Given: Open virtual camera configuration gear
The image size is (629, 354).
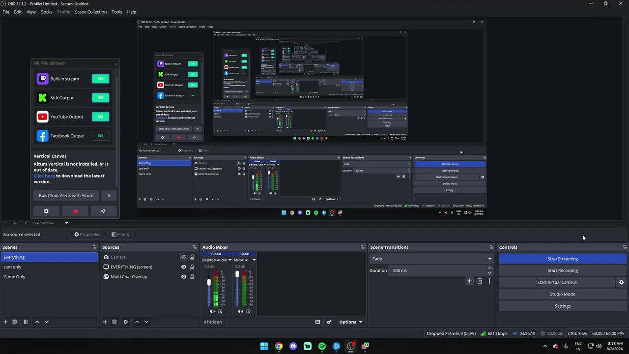Looking at the screenshot, I should 621,282.
